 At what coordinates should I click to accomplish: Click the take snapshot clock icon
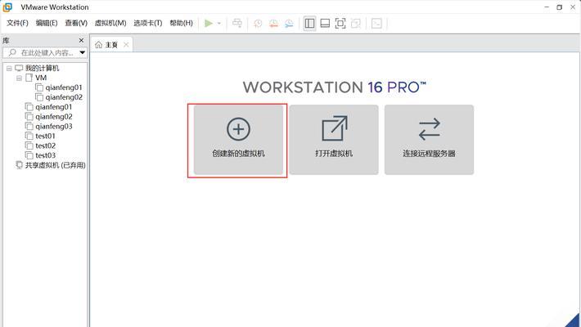[x=258, y=24]
